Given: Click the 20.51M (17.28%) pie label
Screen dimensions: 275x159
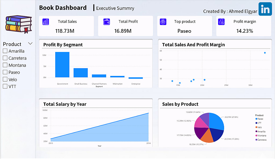Looking at the screenshot, I should (x=232, y=139).
